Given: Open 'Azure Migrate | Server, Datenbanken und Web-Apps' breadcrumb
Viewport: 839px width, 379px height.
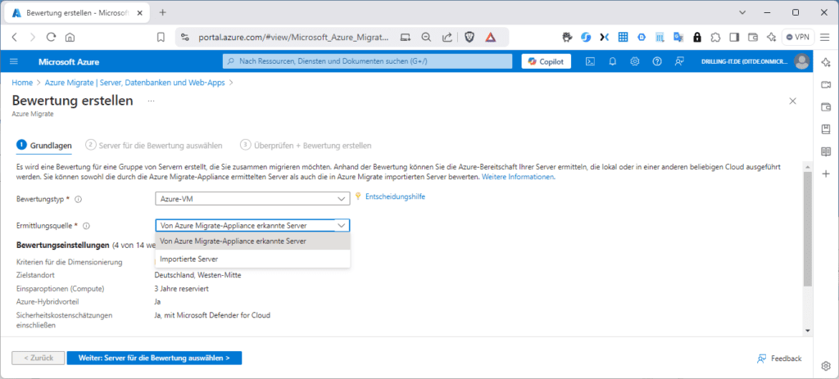Looking at the screenshot, I should point(135,83).
